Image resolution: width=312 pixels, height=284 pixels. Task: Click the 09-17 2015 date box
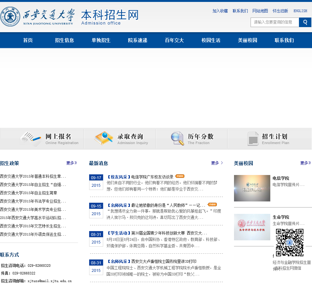96,182
